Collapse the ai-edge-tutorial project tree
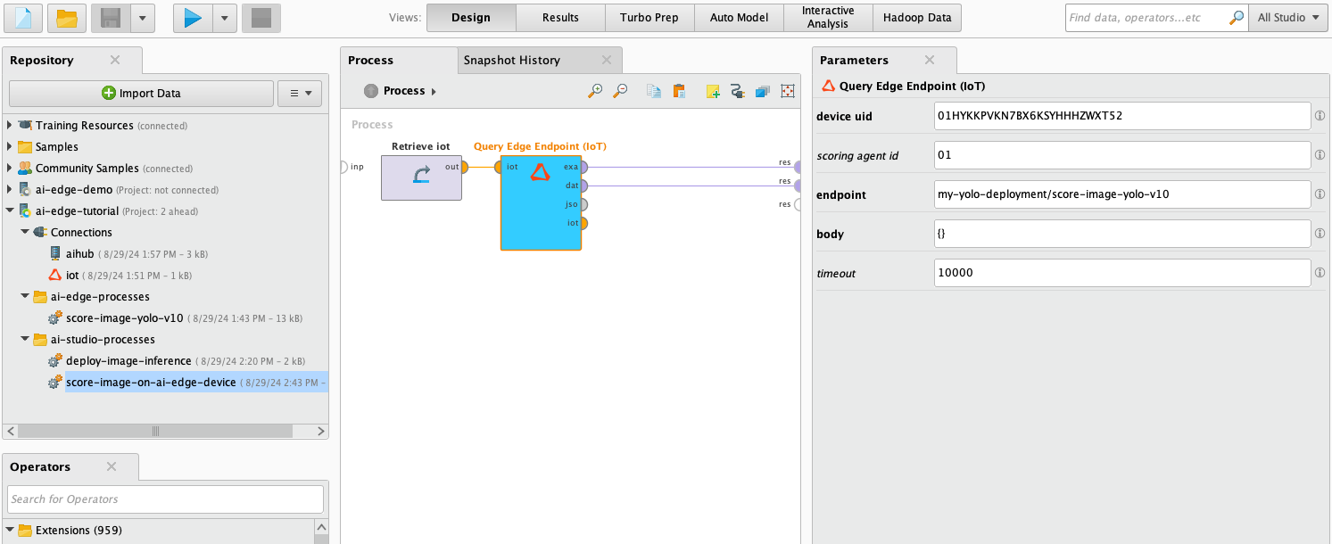The width and height of the screenshot is (1332, 544). pyautogui.click(x=10, y=211)
